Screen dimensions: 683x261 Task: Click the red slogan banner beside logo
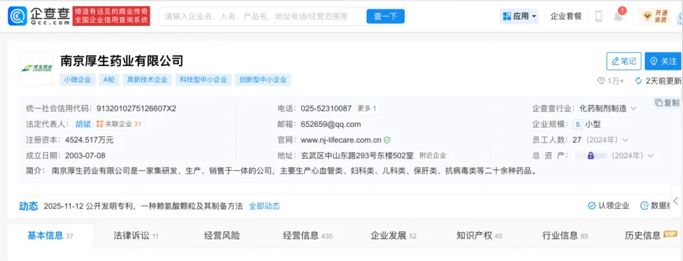[111, 16]
